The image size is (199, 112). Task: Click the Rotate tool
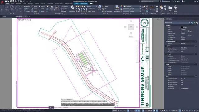pyautogui.click(x=35, y=6)
